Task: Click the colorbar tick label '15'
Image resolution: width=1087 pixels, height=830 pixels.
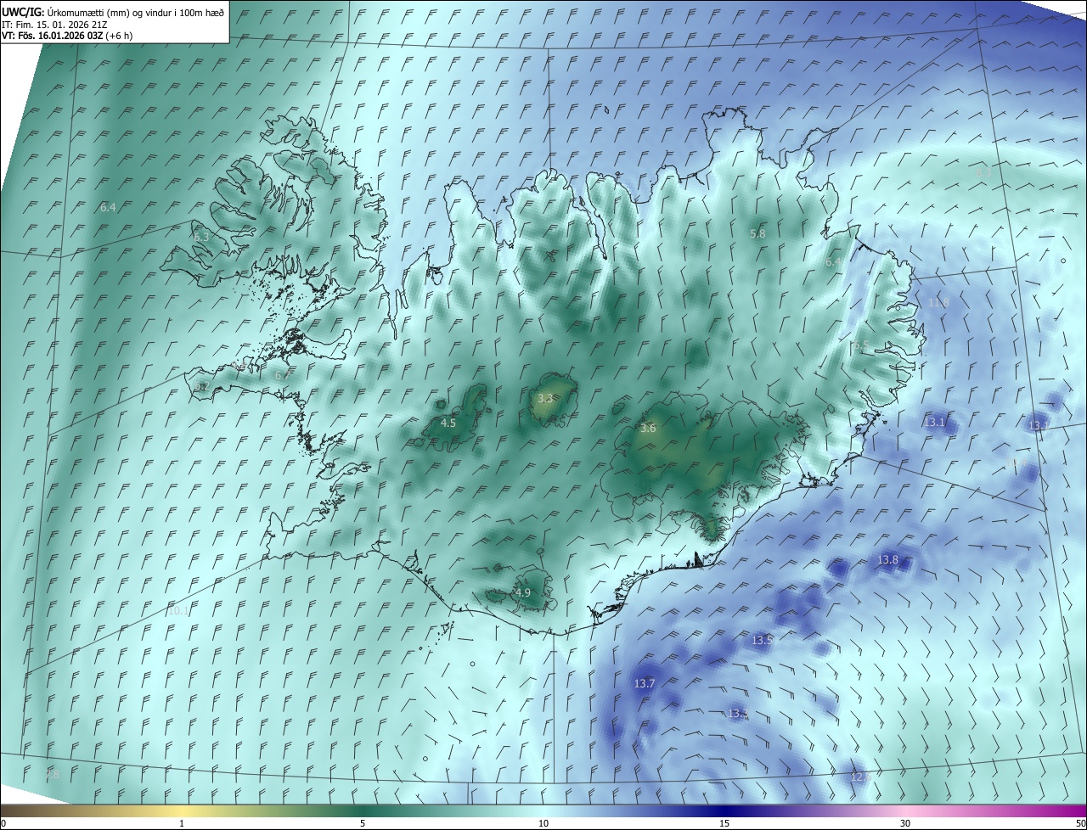Action: [724, 823]
